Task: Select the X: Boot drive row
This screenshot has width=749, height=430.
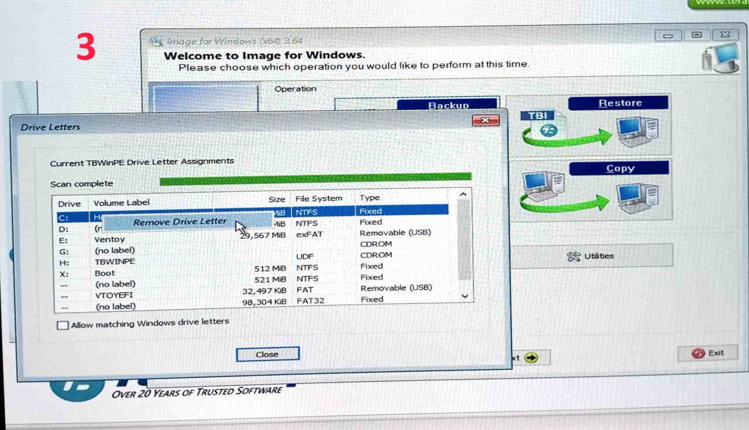Action: click(x=252, y=271)
